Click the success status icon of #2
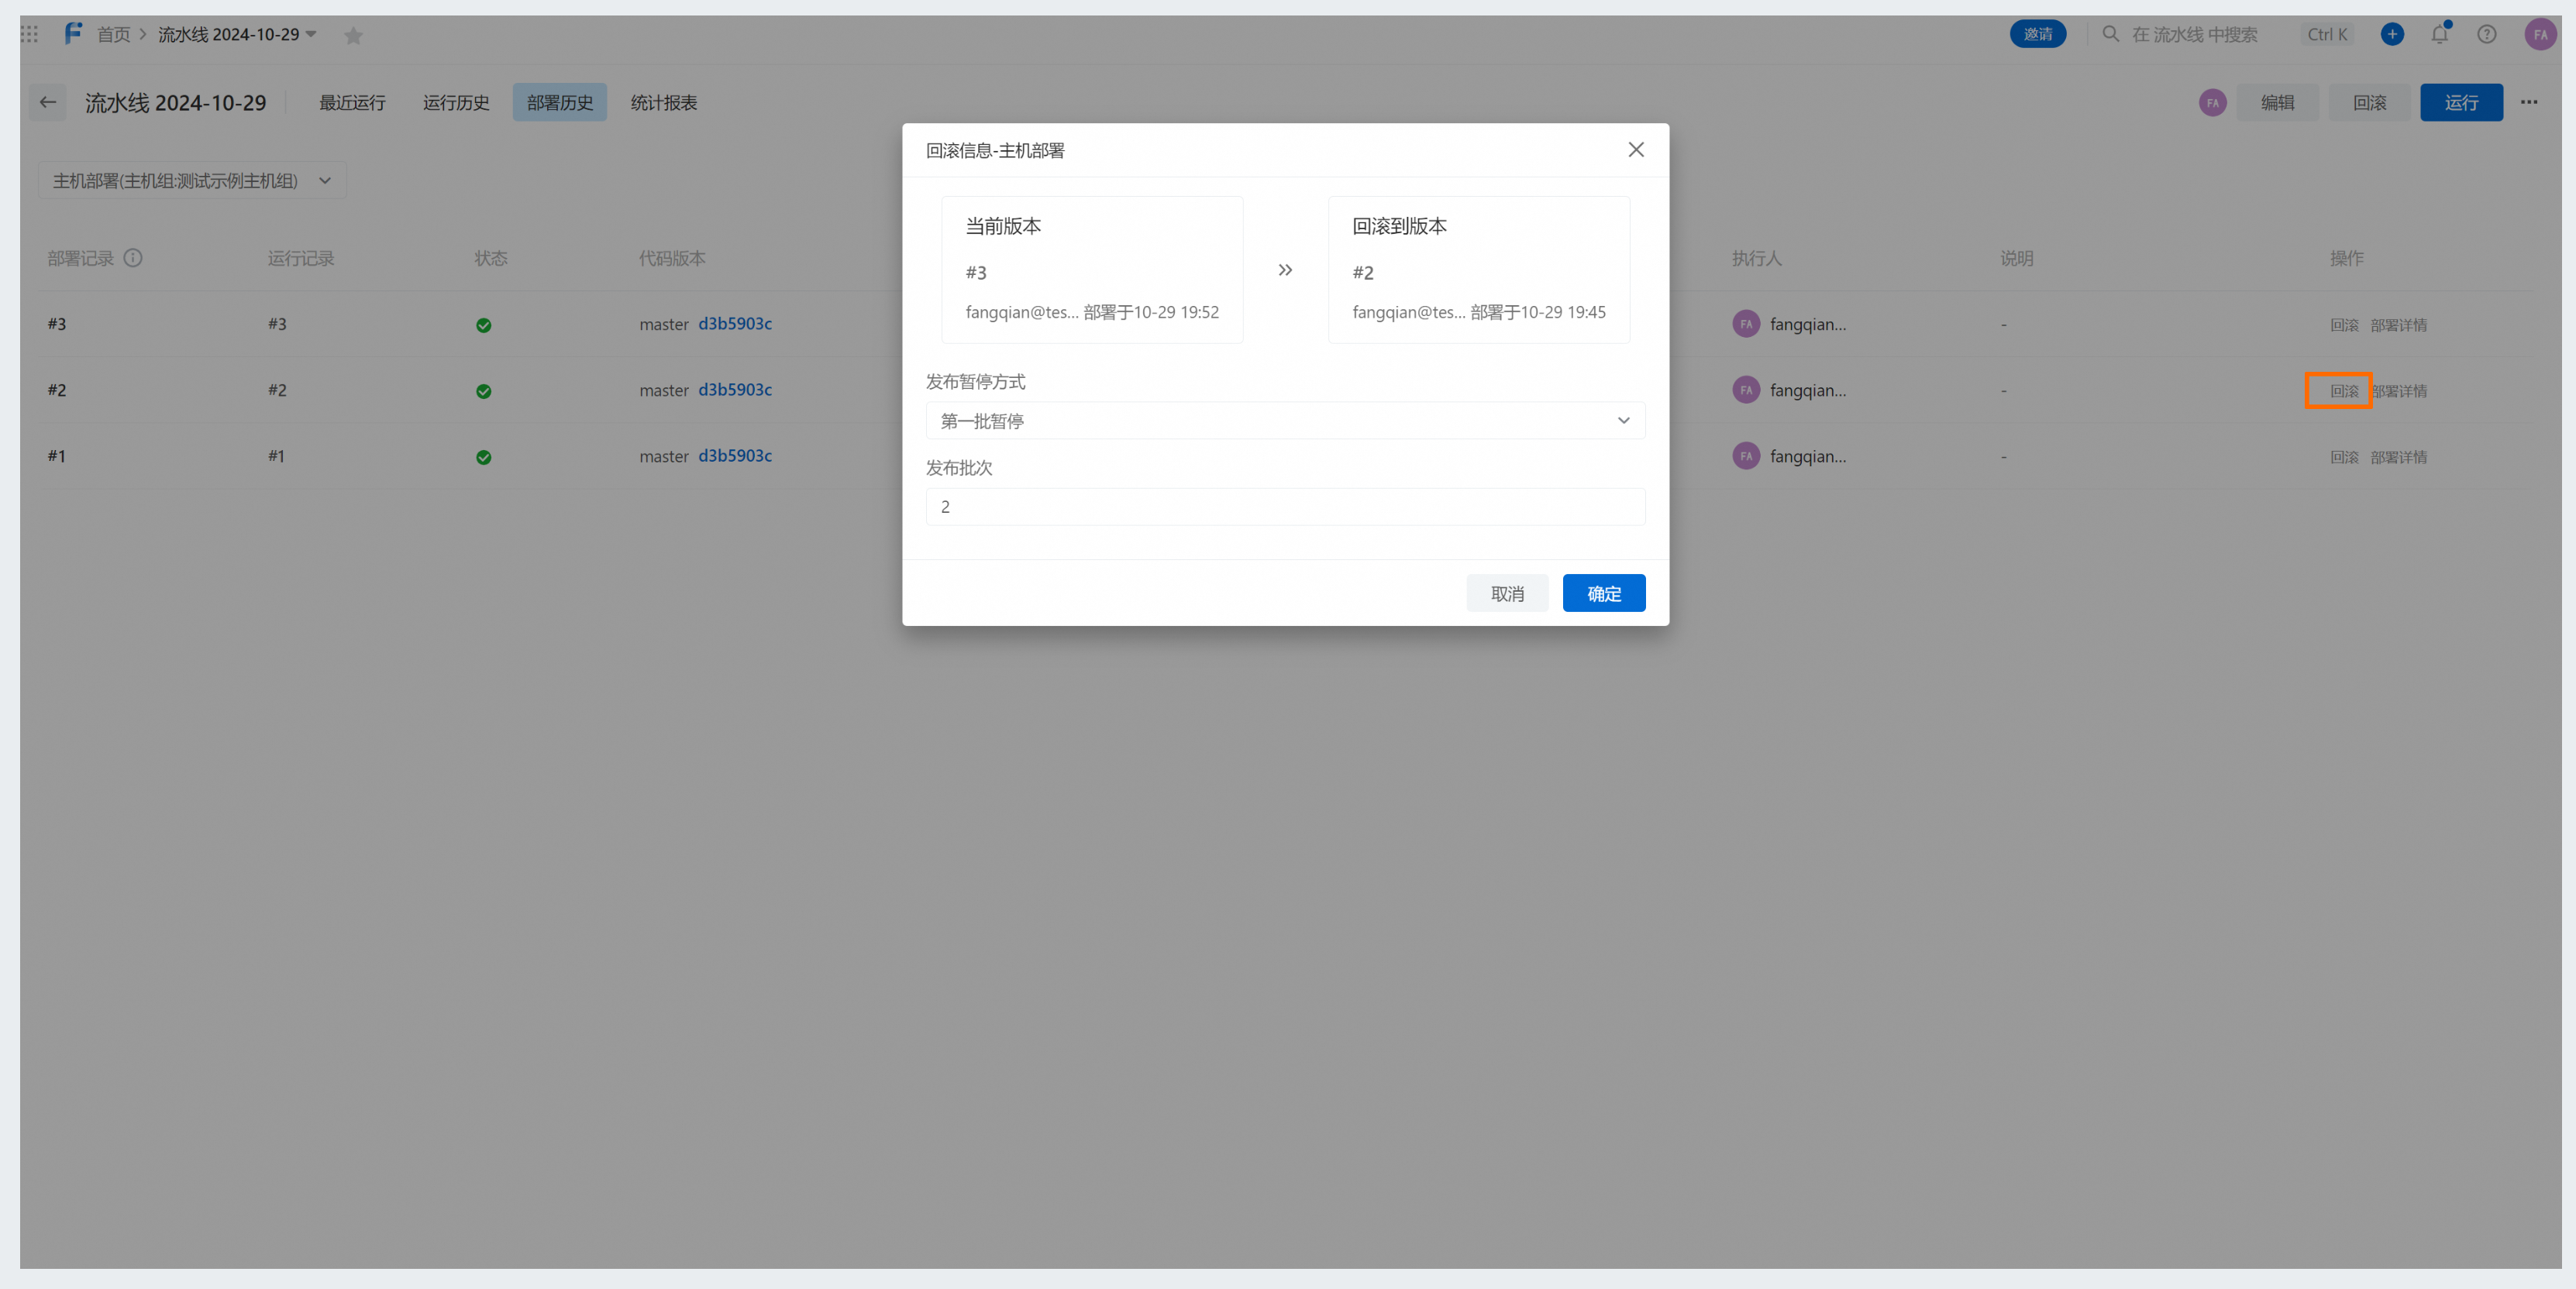Image resolution: width=2576 pixels, height=1289 pixels. tap(484, 390)
